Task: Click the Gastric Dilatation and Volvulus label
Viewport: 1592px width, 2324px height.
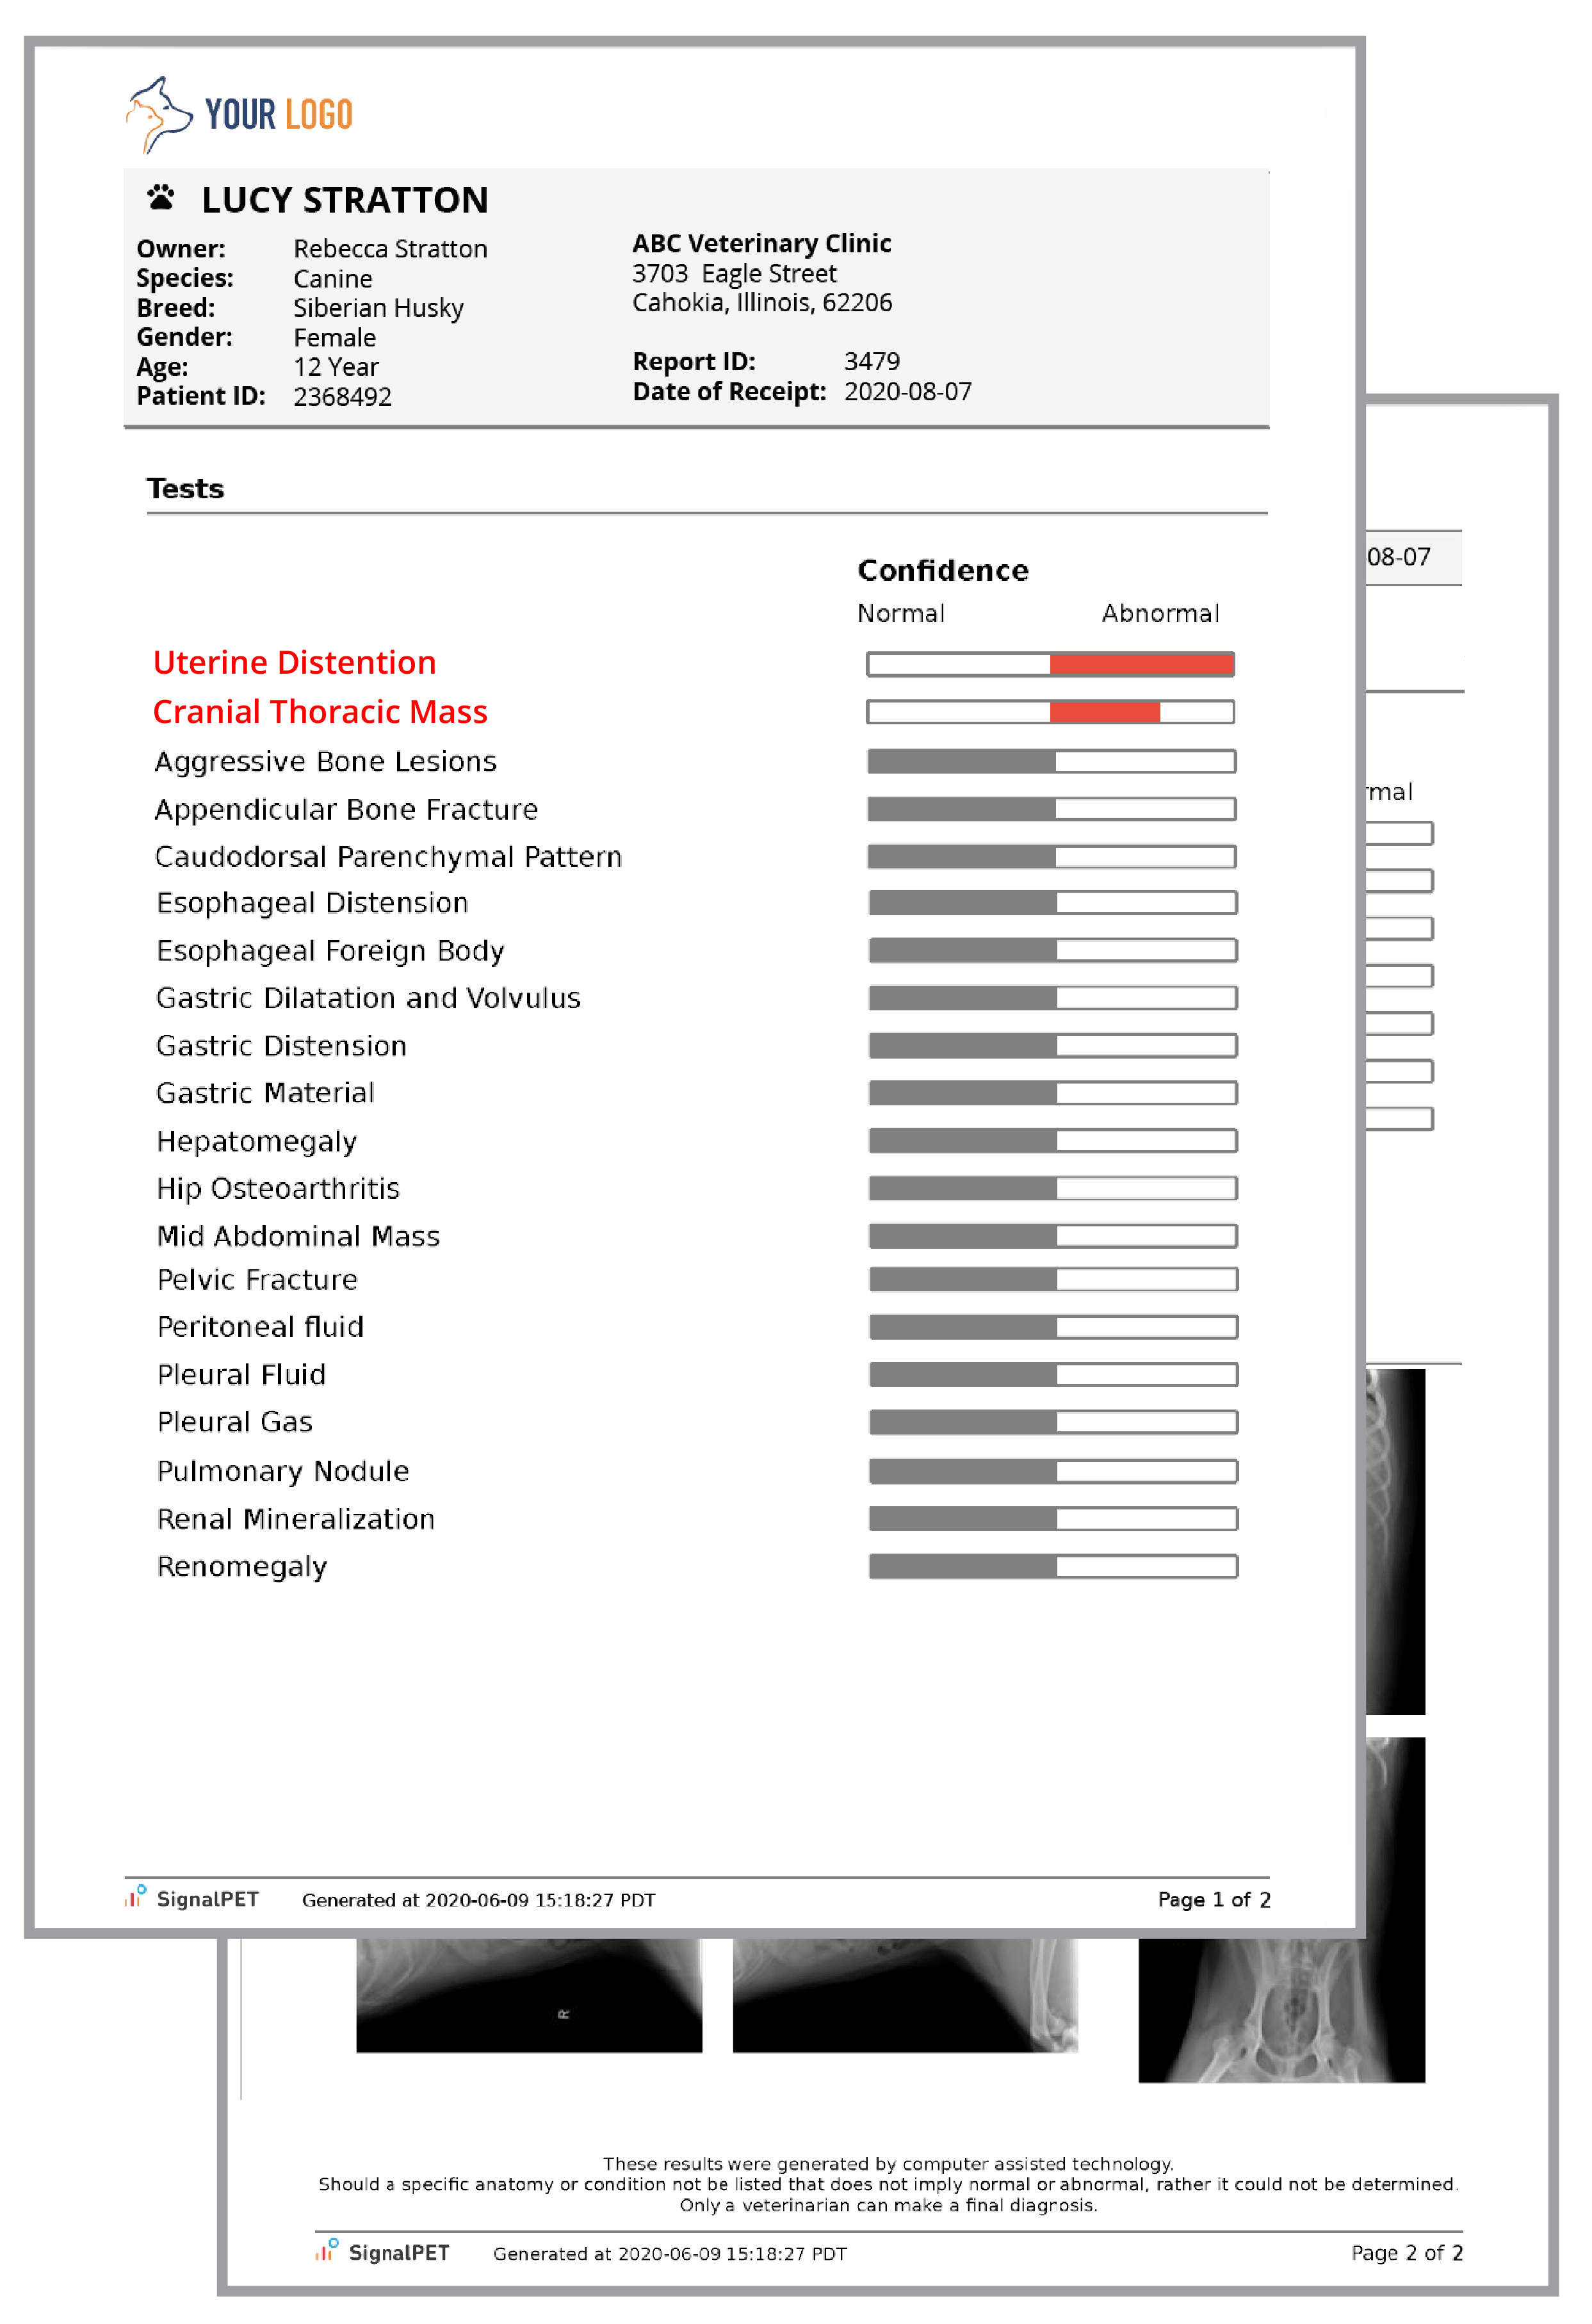Action: pos(368,998)
